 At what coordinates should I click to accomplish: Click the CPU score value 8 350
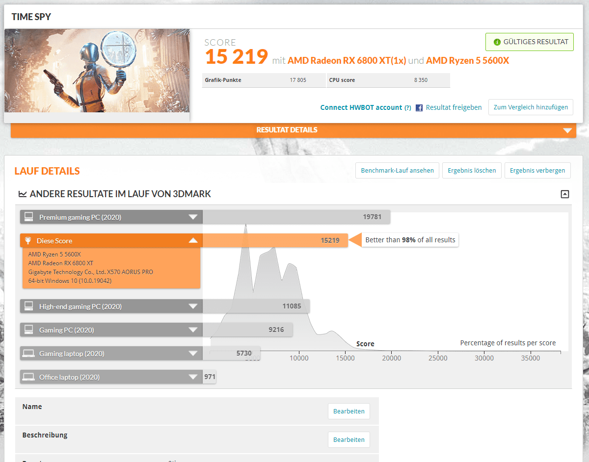click(420, 80)
